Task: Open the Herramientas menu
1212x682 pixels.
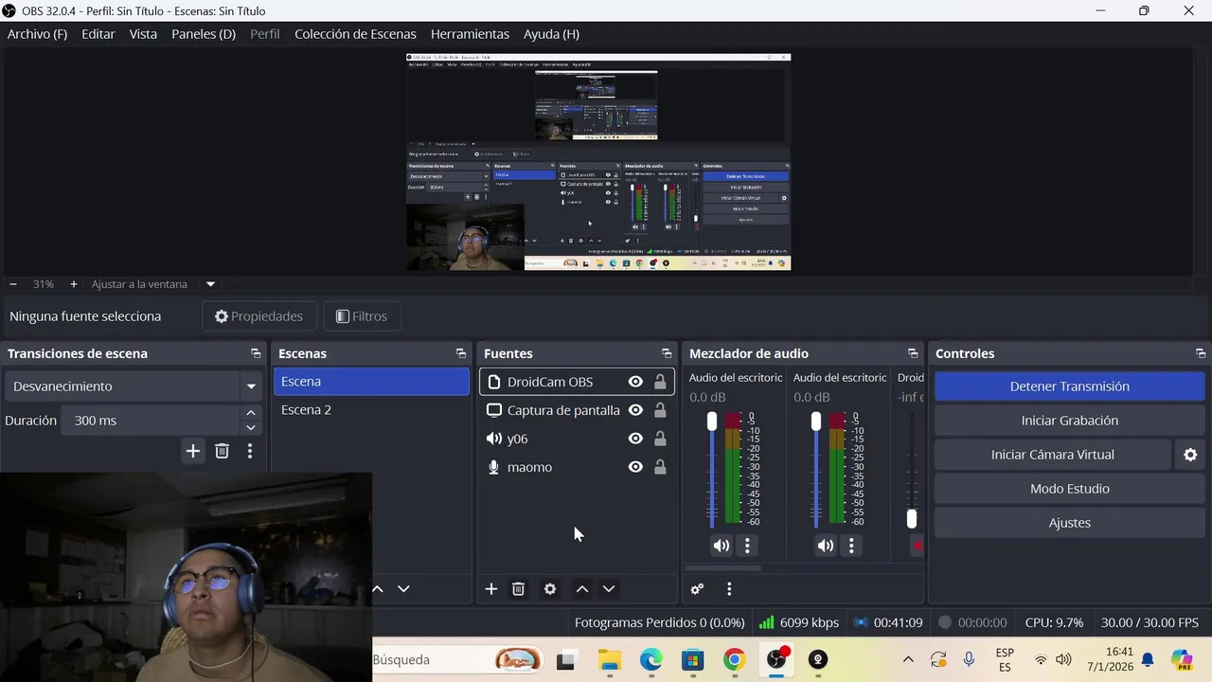Action: point(470,34)
